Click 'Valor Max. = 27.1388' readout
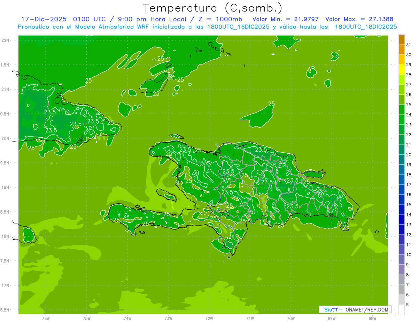The height and width of the screenshot is (323, 418). (x=359, y=19)
